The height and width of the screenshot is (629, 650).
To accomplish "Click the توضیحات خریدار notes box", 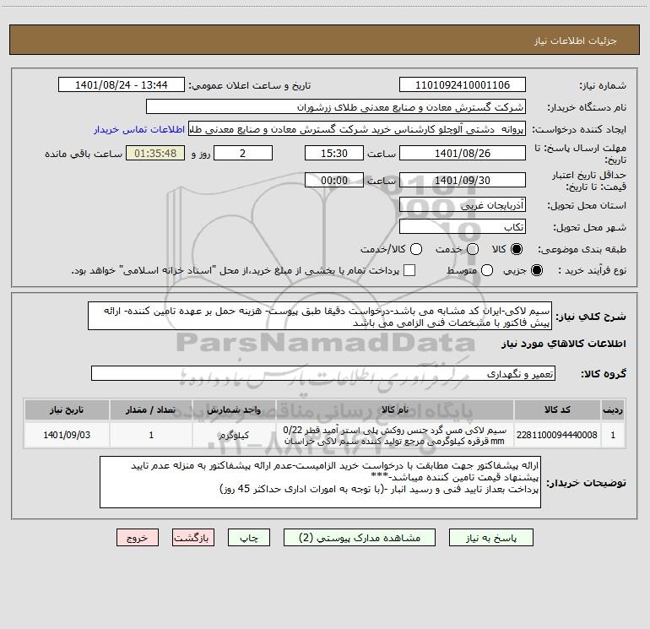I will (320, 482).
